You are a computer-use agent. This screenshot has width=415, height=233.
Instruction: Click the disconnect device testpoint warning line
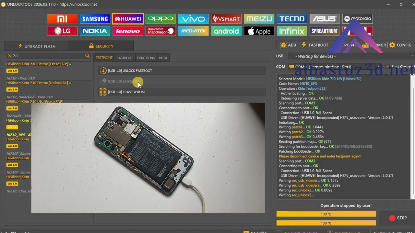click(x=320, y=156)
